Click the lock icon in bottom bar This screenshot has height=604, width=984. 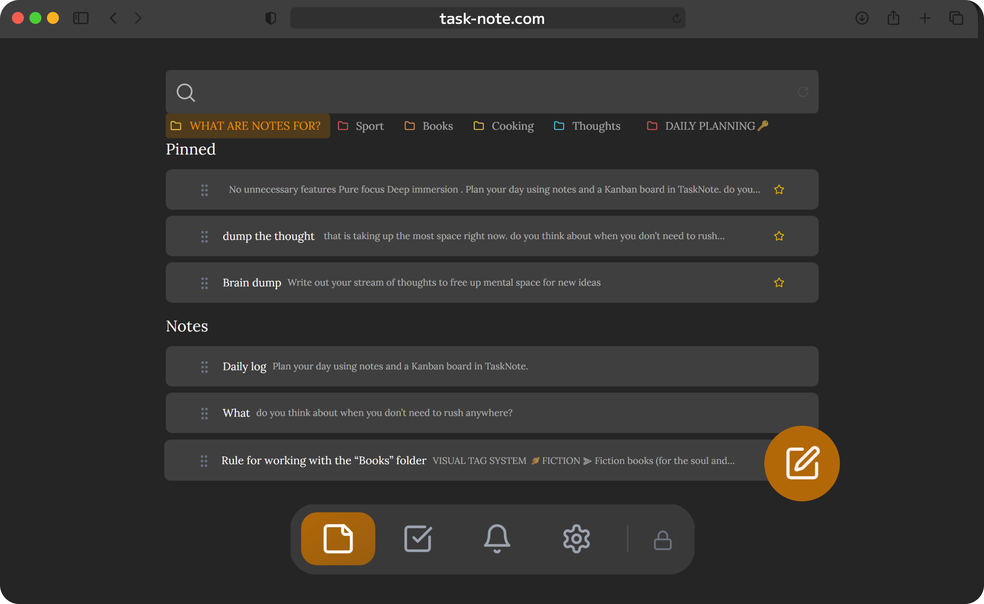(662, 540)
